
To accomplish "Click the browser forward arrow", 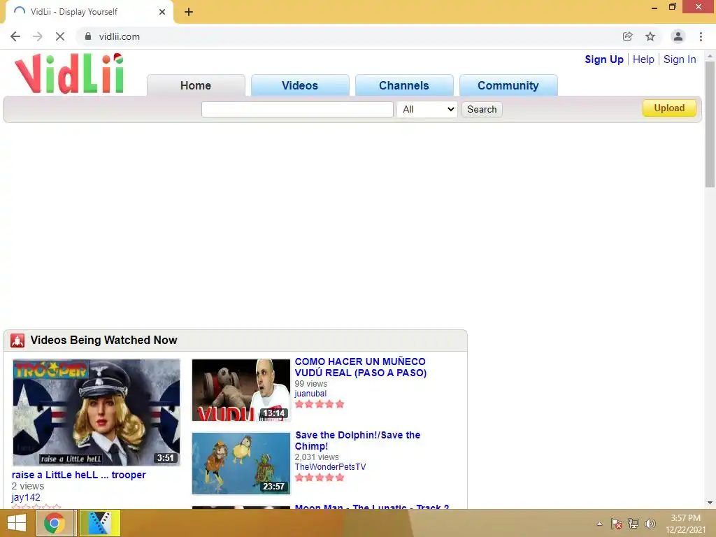I will [38, 36].
